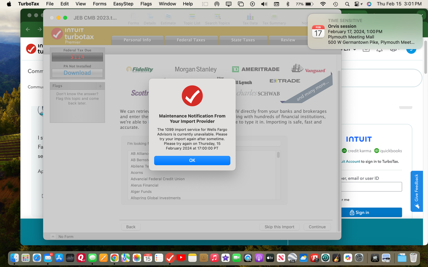This screenshot has width=428, height=267.
Task: Open the File menu
Action: pos(50,4)
